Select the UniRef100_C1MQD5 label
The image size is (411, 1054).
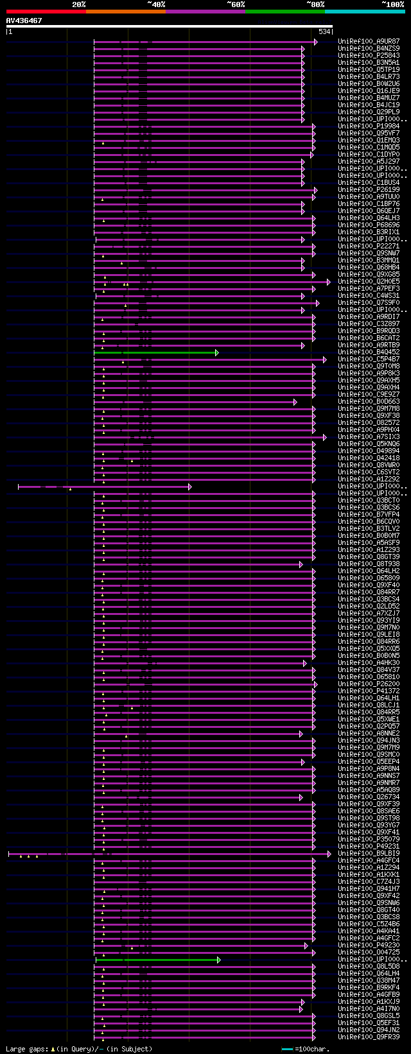coord(369,148)
